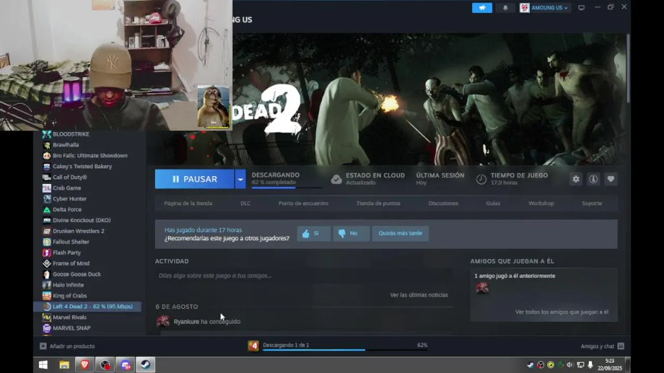Open the Guías tab
Screen dimensions: 664x373
tap(493, 203)
